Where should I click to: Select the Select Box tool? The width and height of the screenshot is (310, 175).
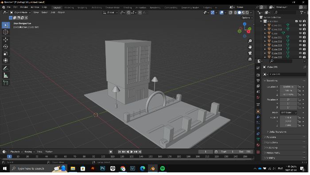6,25
